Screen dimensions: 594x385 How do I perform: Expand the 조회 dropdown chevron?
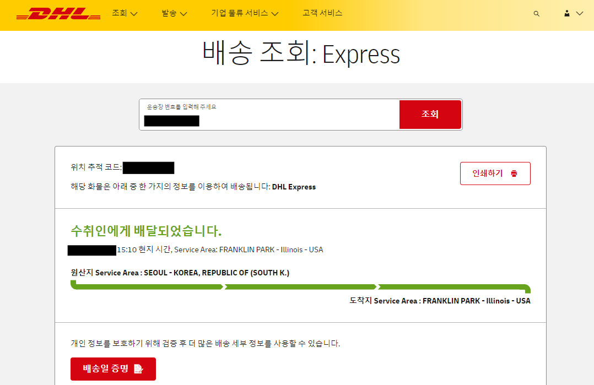point(134,14)
